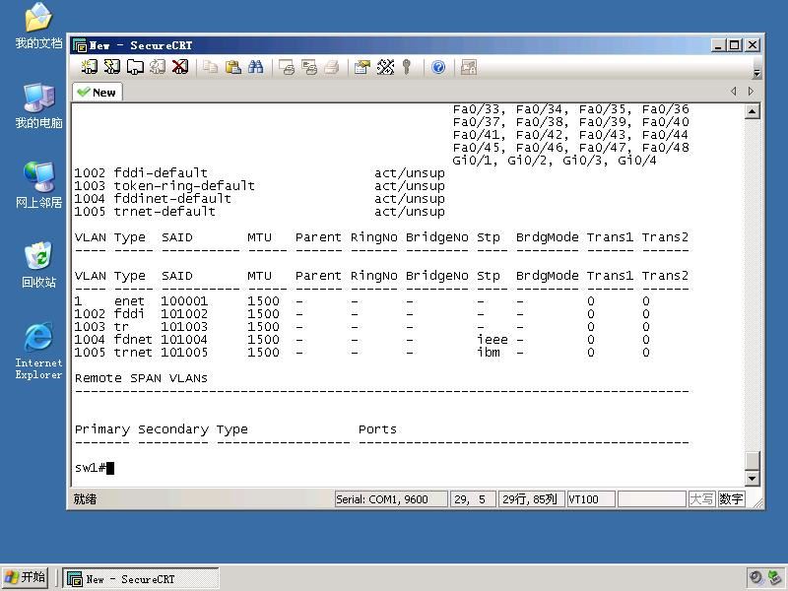Click SAID value 100001
The height and width of the screenshot is (591, 788).
[x=184, y=301]
